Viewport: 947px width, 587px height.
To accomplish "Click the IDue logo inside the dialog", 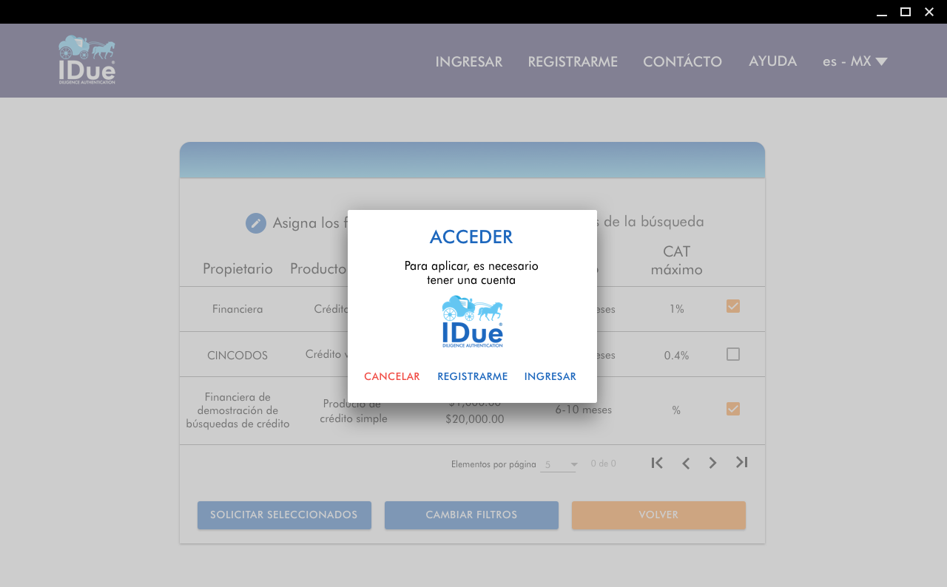I will 472,322.
